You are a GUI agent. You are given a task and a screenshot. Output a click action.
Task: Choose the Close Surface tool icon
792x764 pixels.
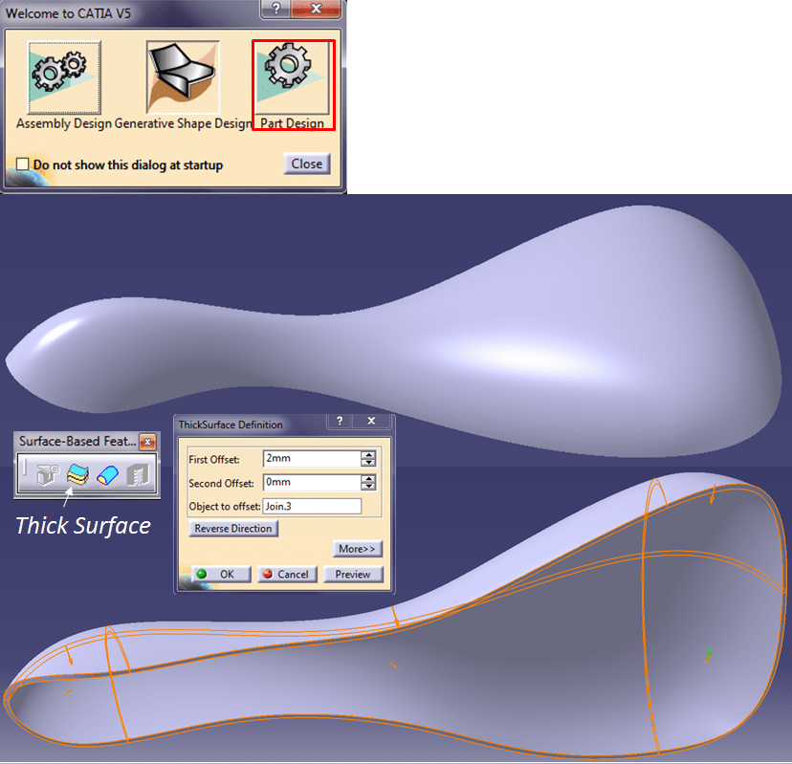[107, 474]
